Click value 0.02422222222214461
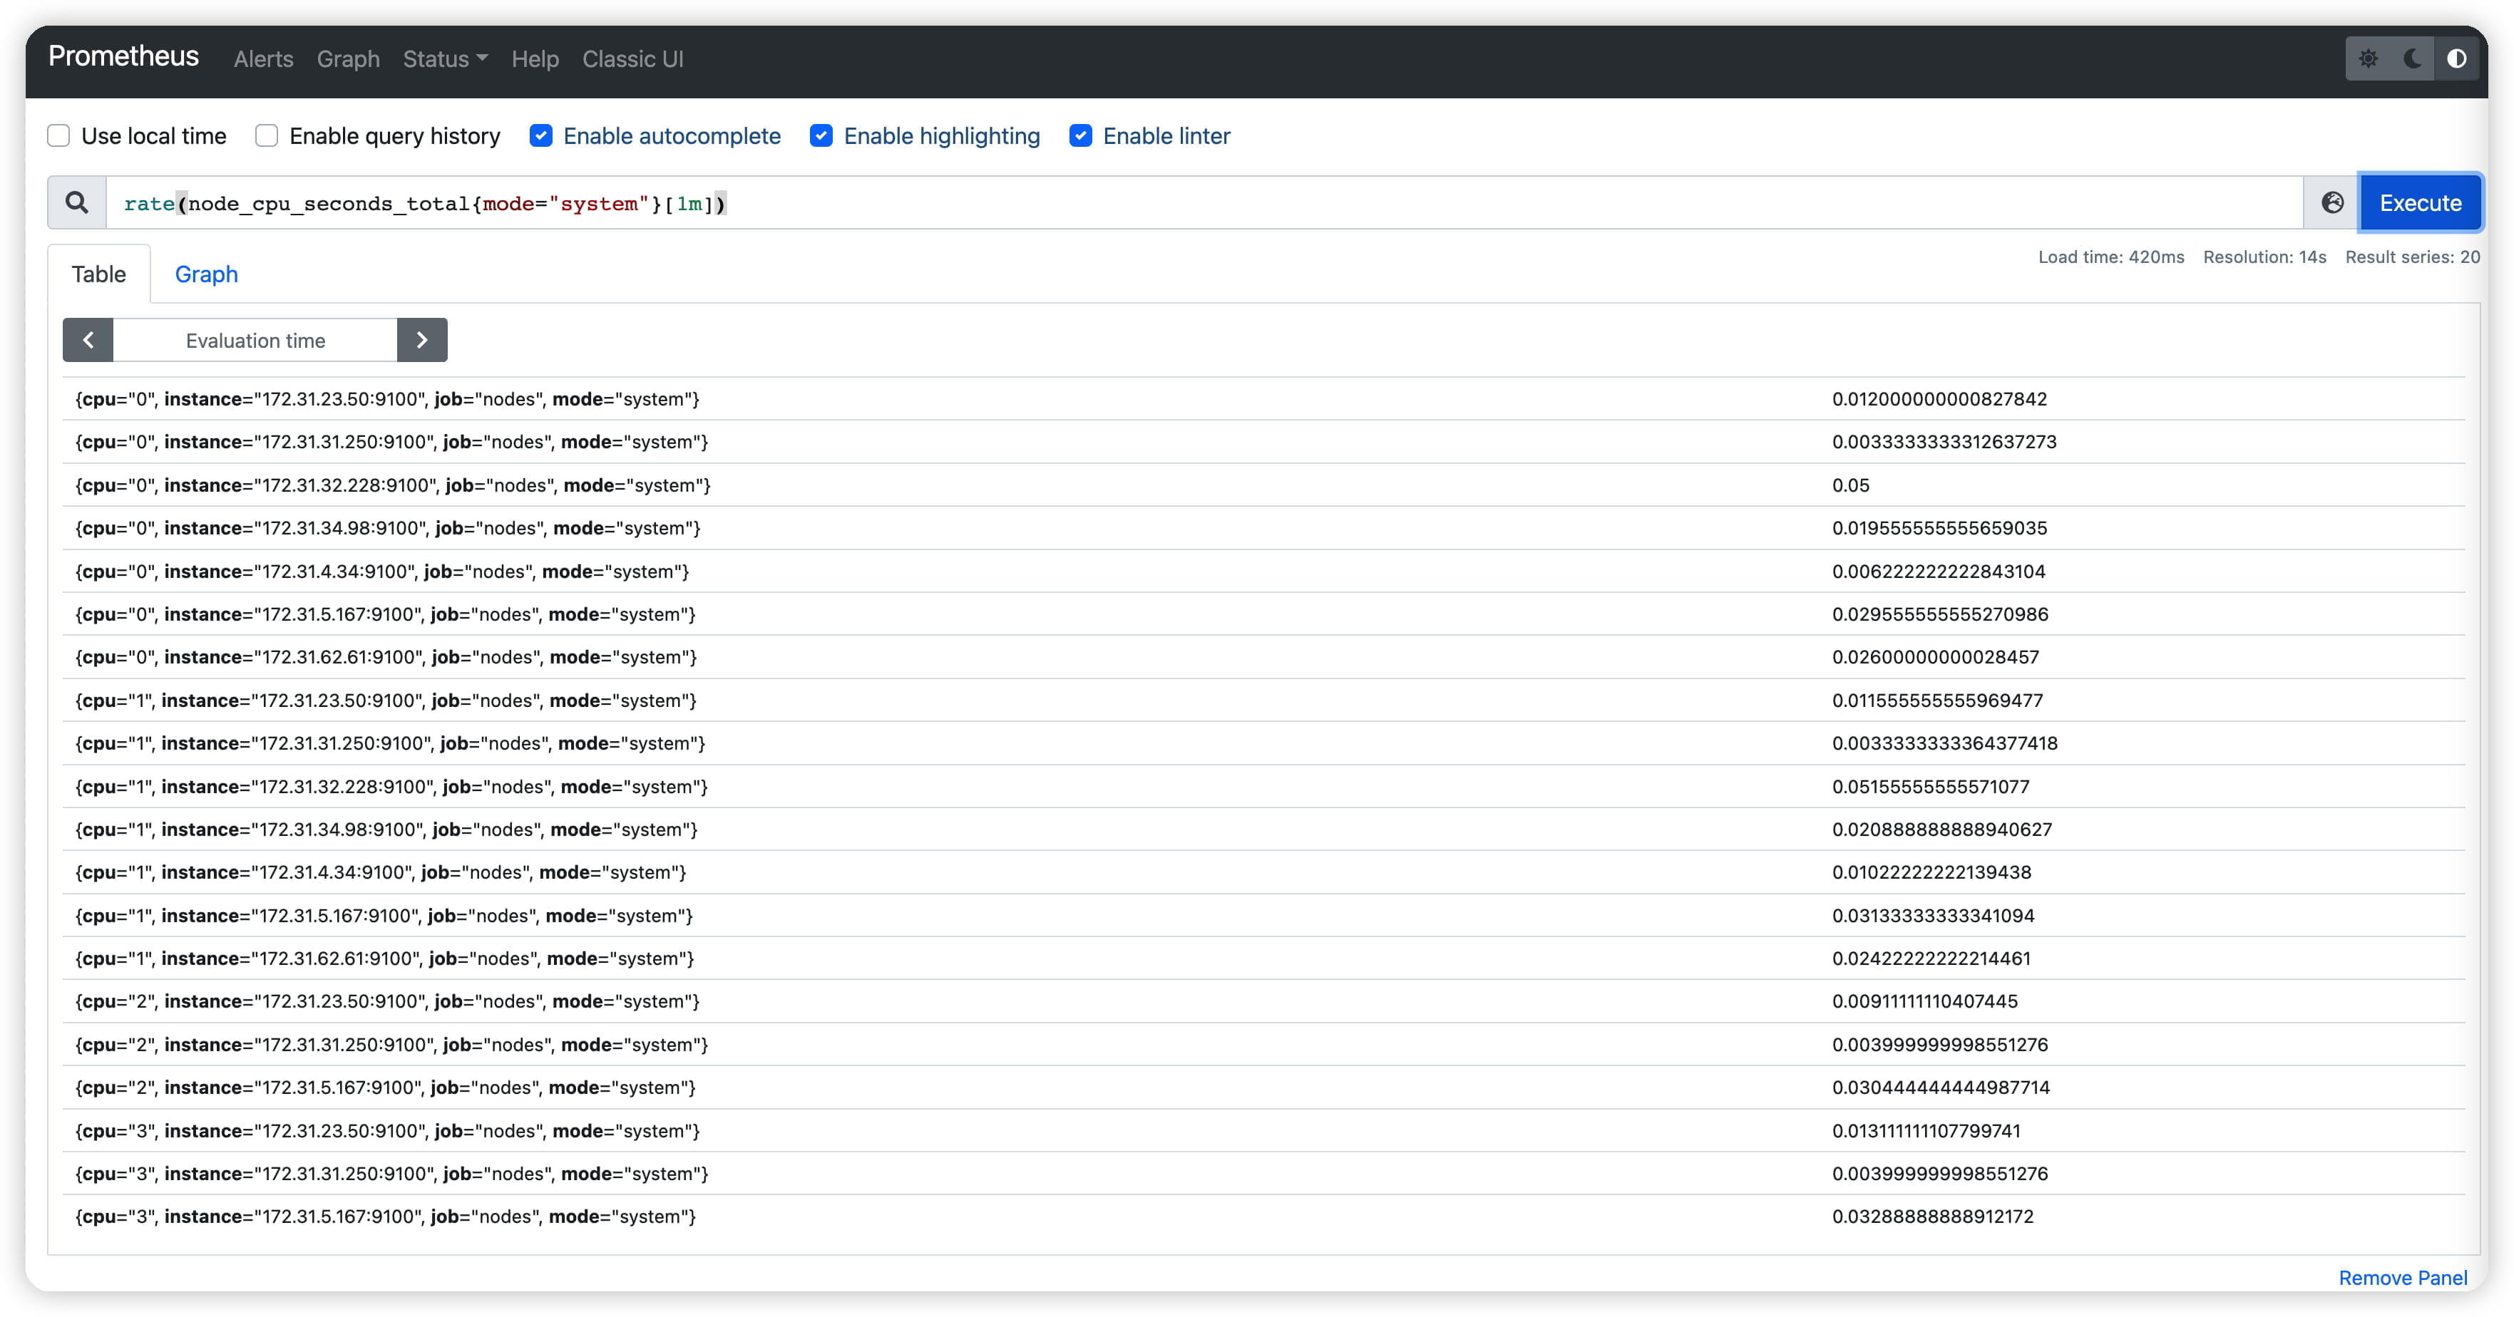2514x1317 pixels. (1931, 959)
